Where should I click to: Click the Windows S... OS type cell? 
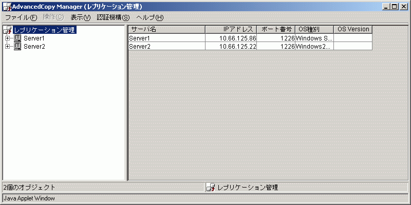(x=314, y=38)
